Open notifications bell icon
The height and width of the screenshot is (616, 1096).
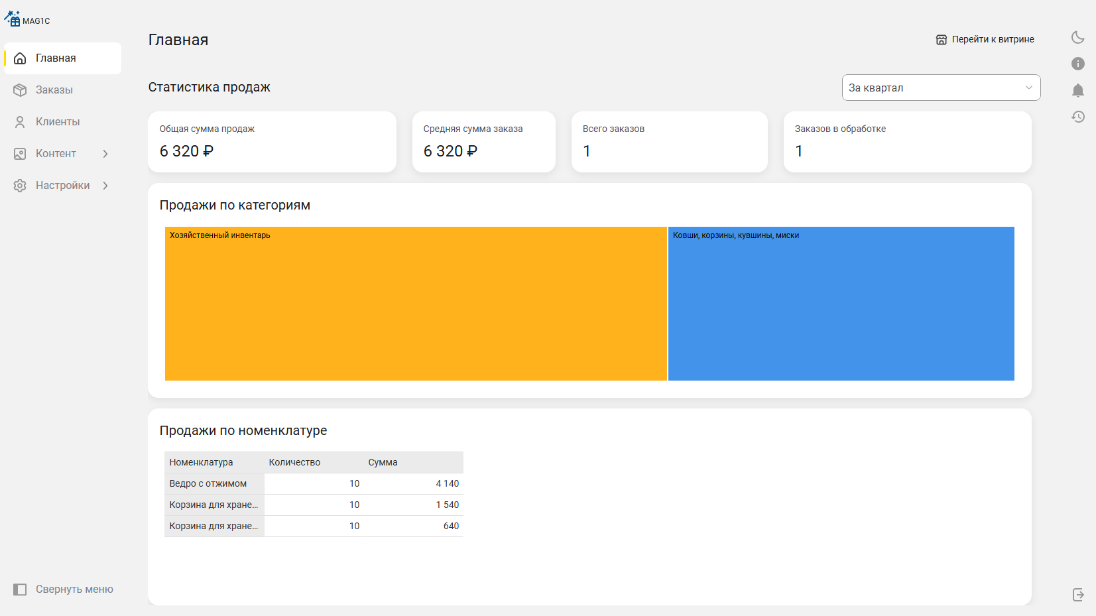tap(1078, 90)
